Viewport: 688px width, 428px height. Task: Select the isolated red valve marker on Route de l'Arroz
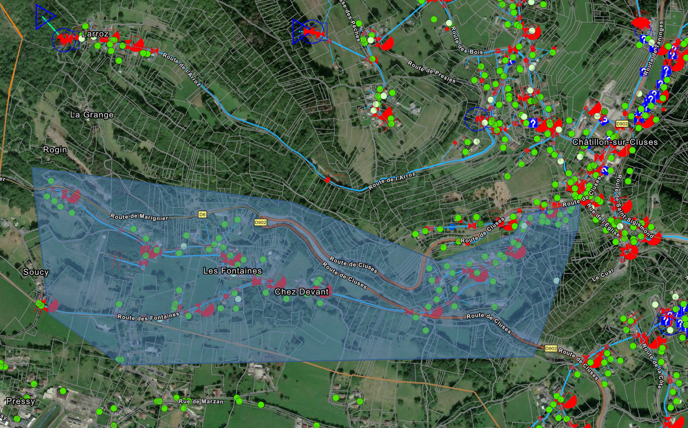point(327,180)
